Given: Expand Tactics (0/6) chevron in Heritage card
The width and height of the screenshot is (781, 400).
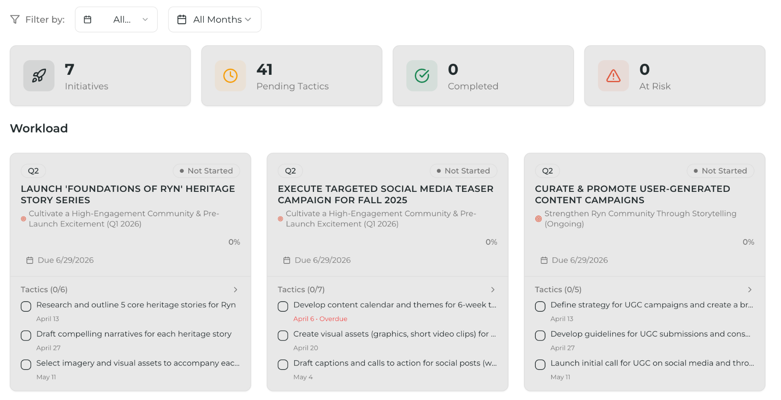Looking at the screenshot, I should 236,289.
